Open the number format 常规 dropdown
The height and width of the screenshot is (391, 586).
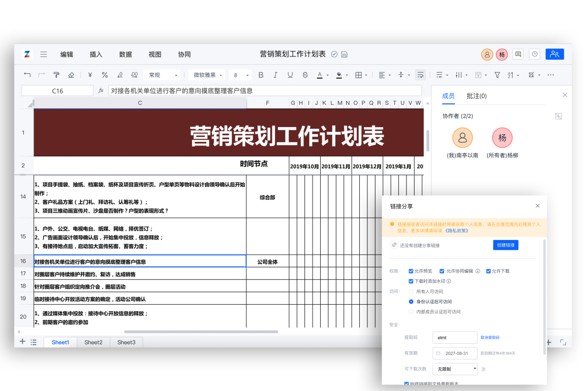point(163,75)
